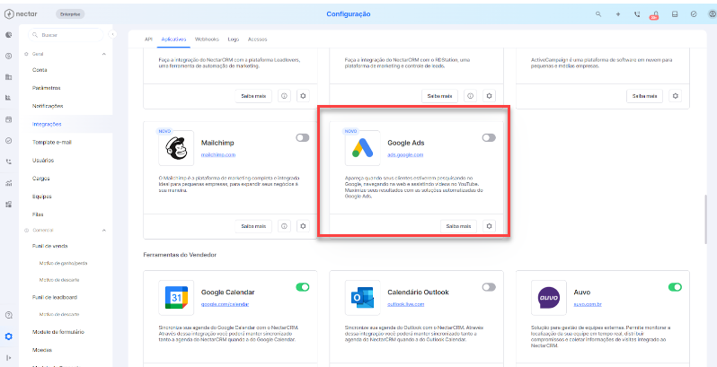Disable the Auvo integration toggle
The width and height of the screenshot is (717, 367).
click(x=675, y=286)
